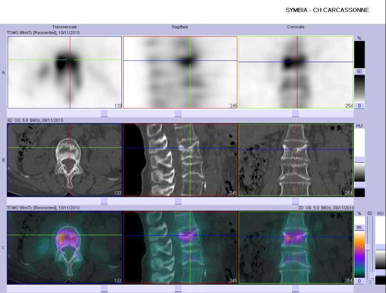Select the transversal CT image in row B
This screenshot has width=386, height=293.
click(x=65, y=160)
